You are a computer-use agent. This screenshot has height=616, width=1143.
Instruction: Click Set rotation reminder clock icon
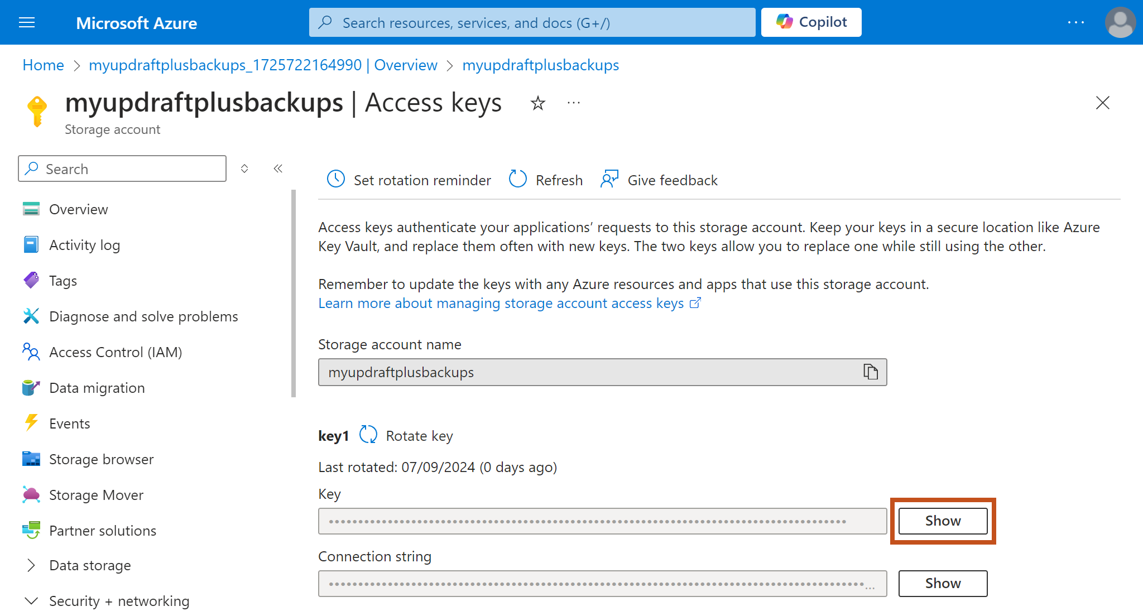click(336, 180)
